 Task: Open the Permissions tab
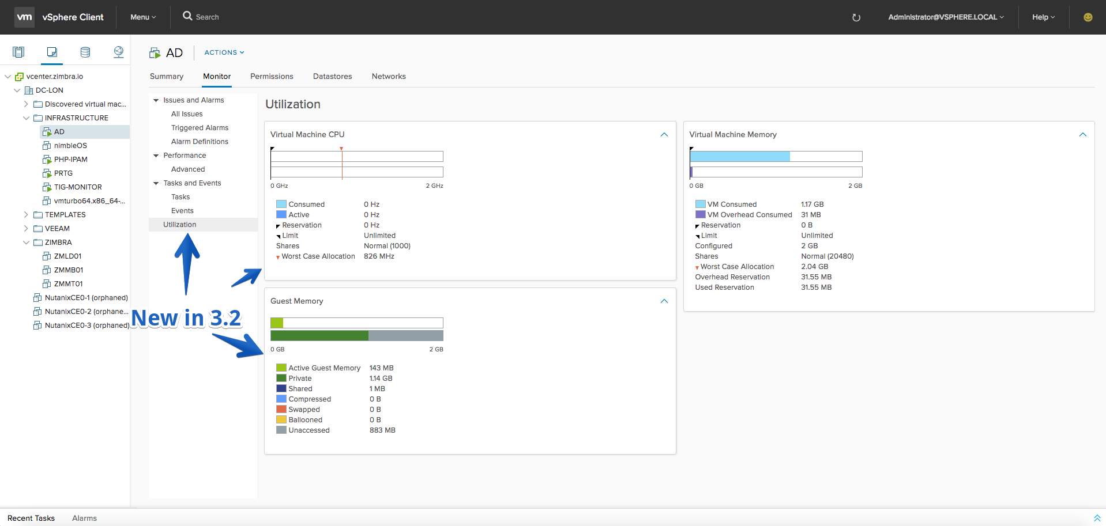tap(272, 77)
